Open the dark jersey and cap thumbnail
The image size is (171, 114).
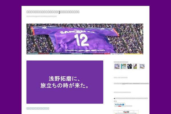click(x=130, y=66)
